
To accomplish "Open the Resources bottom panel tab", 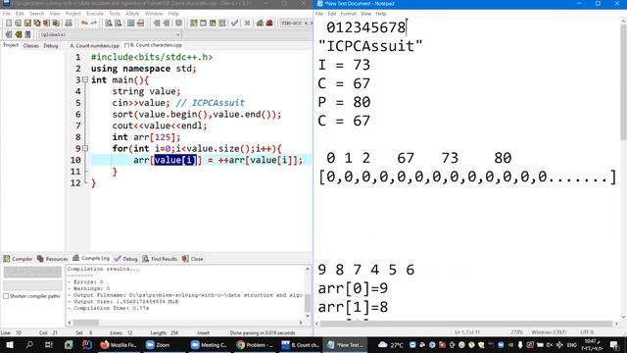I will pyautogui.click(x=52, y=259).
